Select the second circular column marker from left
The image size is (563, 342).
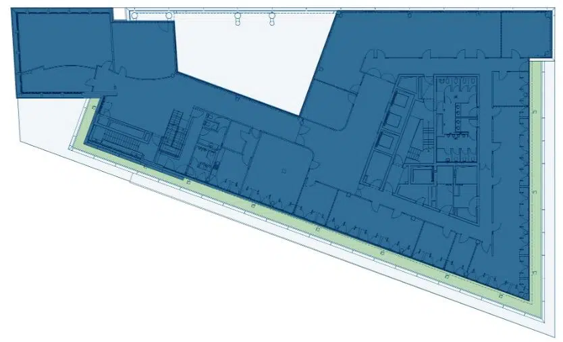[x=168, y=15]
